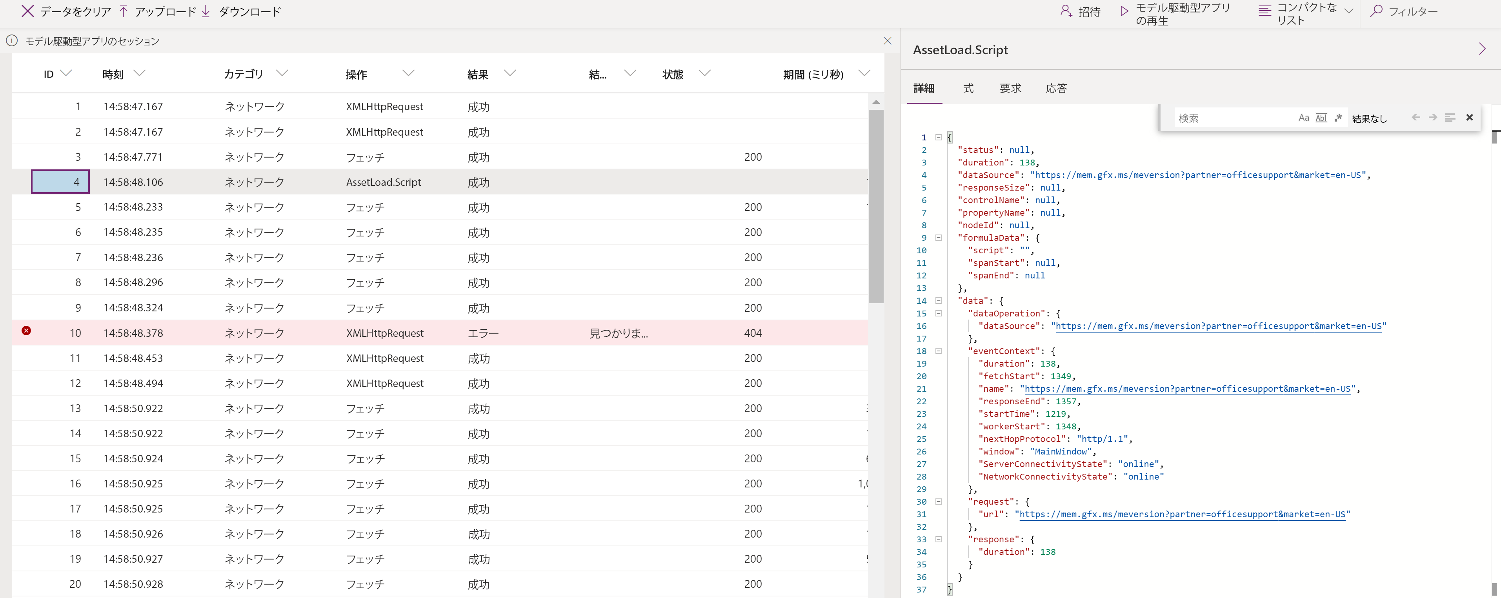
Task: Collapse request fold at line 30
Action: click(x=938, y=501)
